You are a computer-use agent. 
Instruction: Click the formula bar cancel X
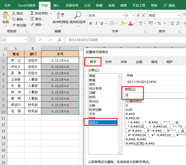pos(40,40)
